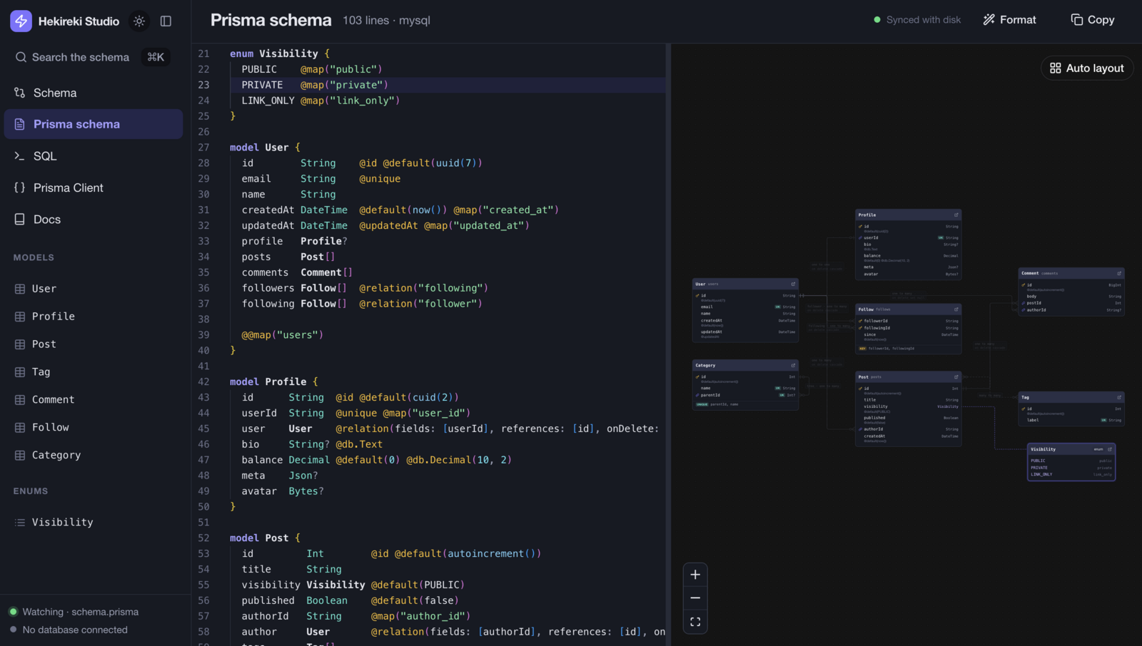Open the Docs page

pos(94,220)
